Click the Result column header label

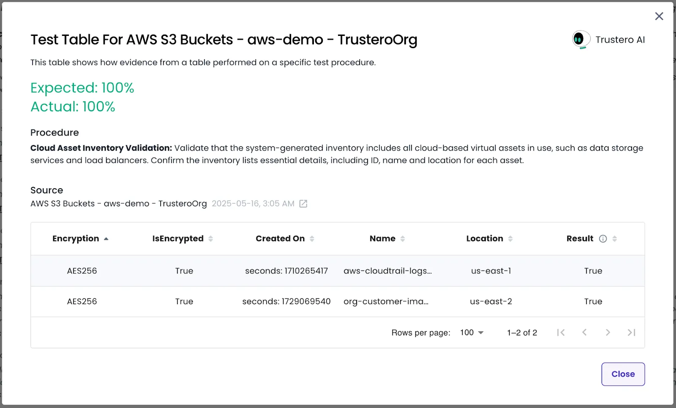coord(580,239)
